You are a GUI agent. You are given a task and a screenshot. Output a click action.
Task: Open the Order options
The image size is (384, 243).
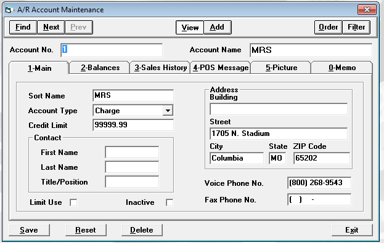click(x=328, y=27)
